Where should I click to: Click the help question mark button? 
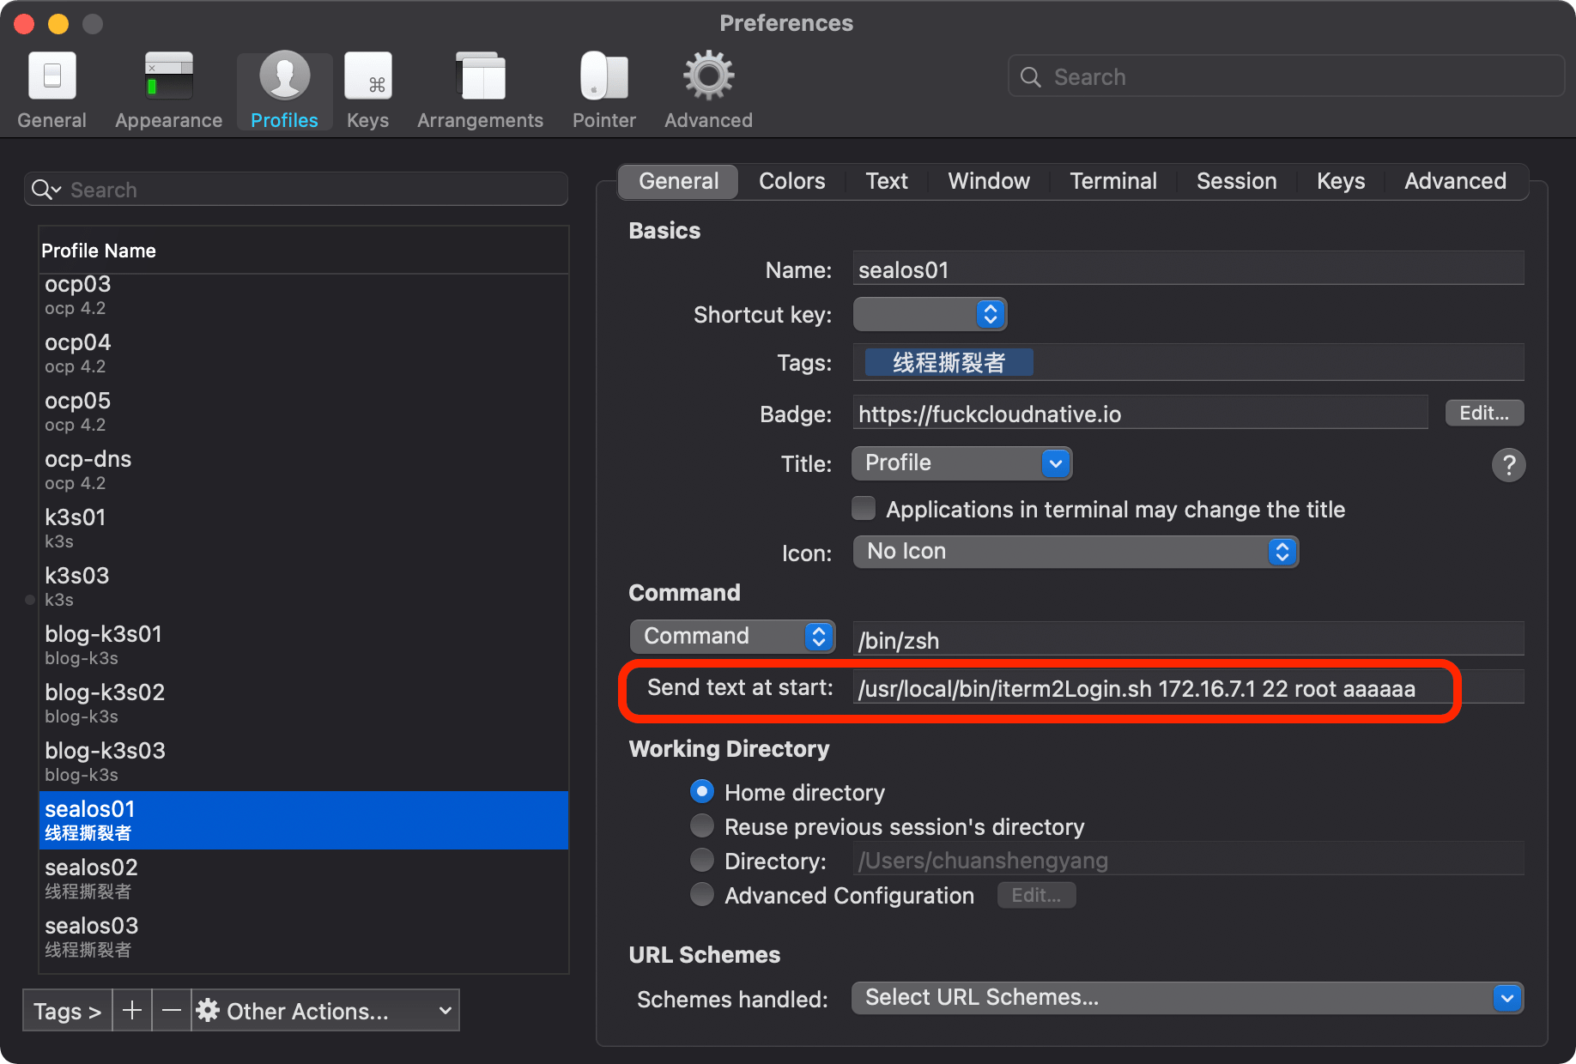click(x=1508, y=465)
